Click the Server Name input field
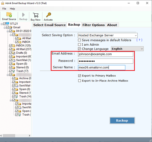 [102, 68]
